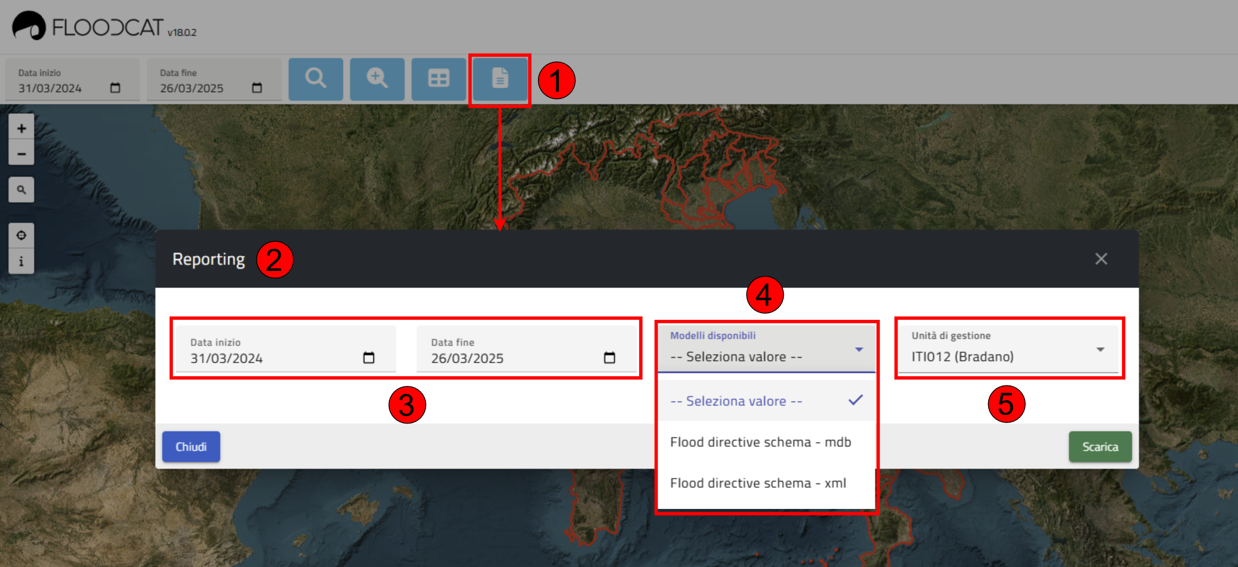Image resolution: width=1238 pixels, height=567 pixels.
Task: Zoom in the map with plus button
Action: tap(21, 128)
